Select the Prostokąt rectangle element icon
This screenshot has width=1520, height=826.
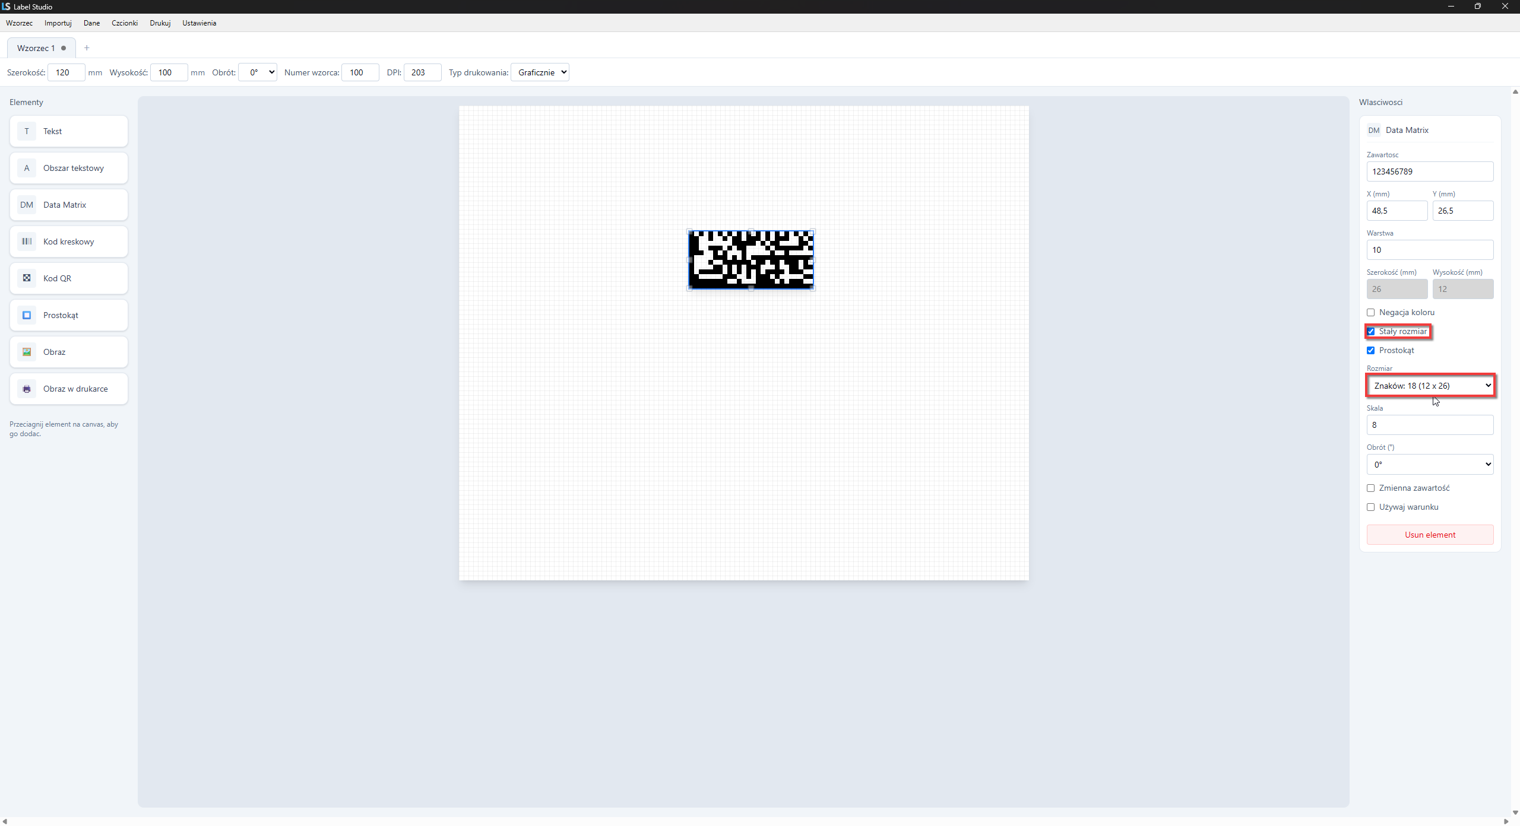point(27,315)
